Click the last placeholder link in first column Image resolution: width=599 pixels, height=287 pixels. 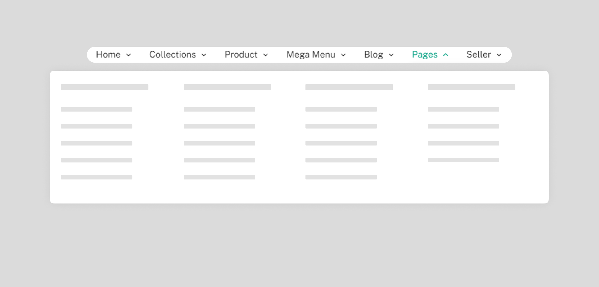tap(96, 177)
